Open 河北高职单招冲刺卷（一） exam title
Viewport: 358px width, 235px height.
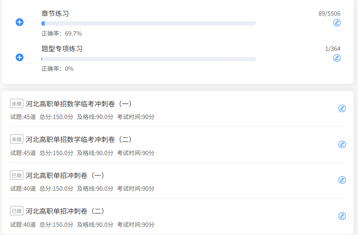coord(65,175)
